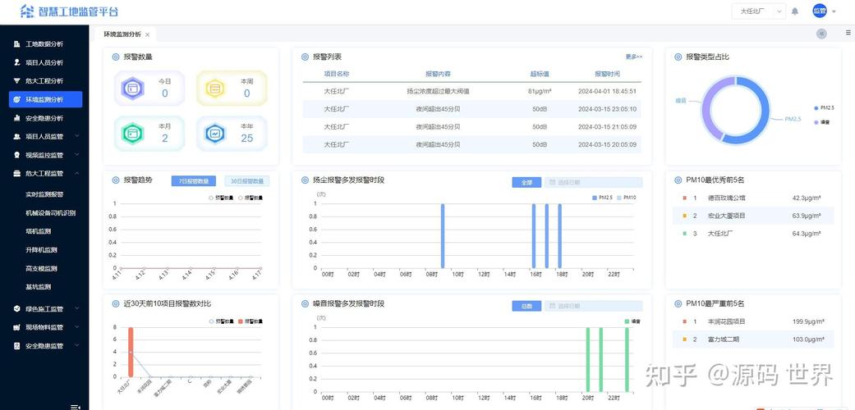Viewport: 855px width, 410px height.
Task: Select 工地数据分析 in the sidebar
Action: pos(44,44)
